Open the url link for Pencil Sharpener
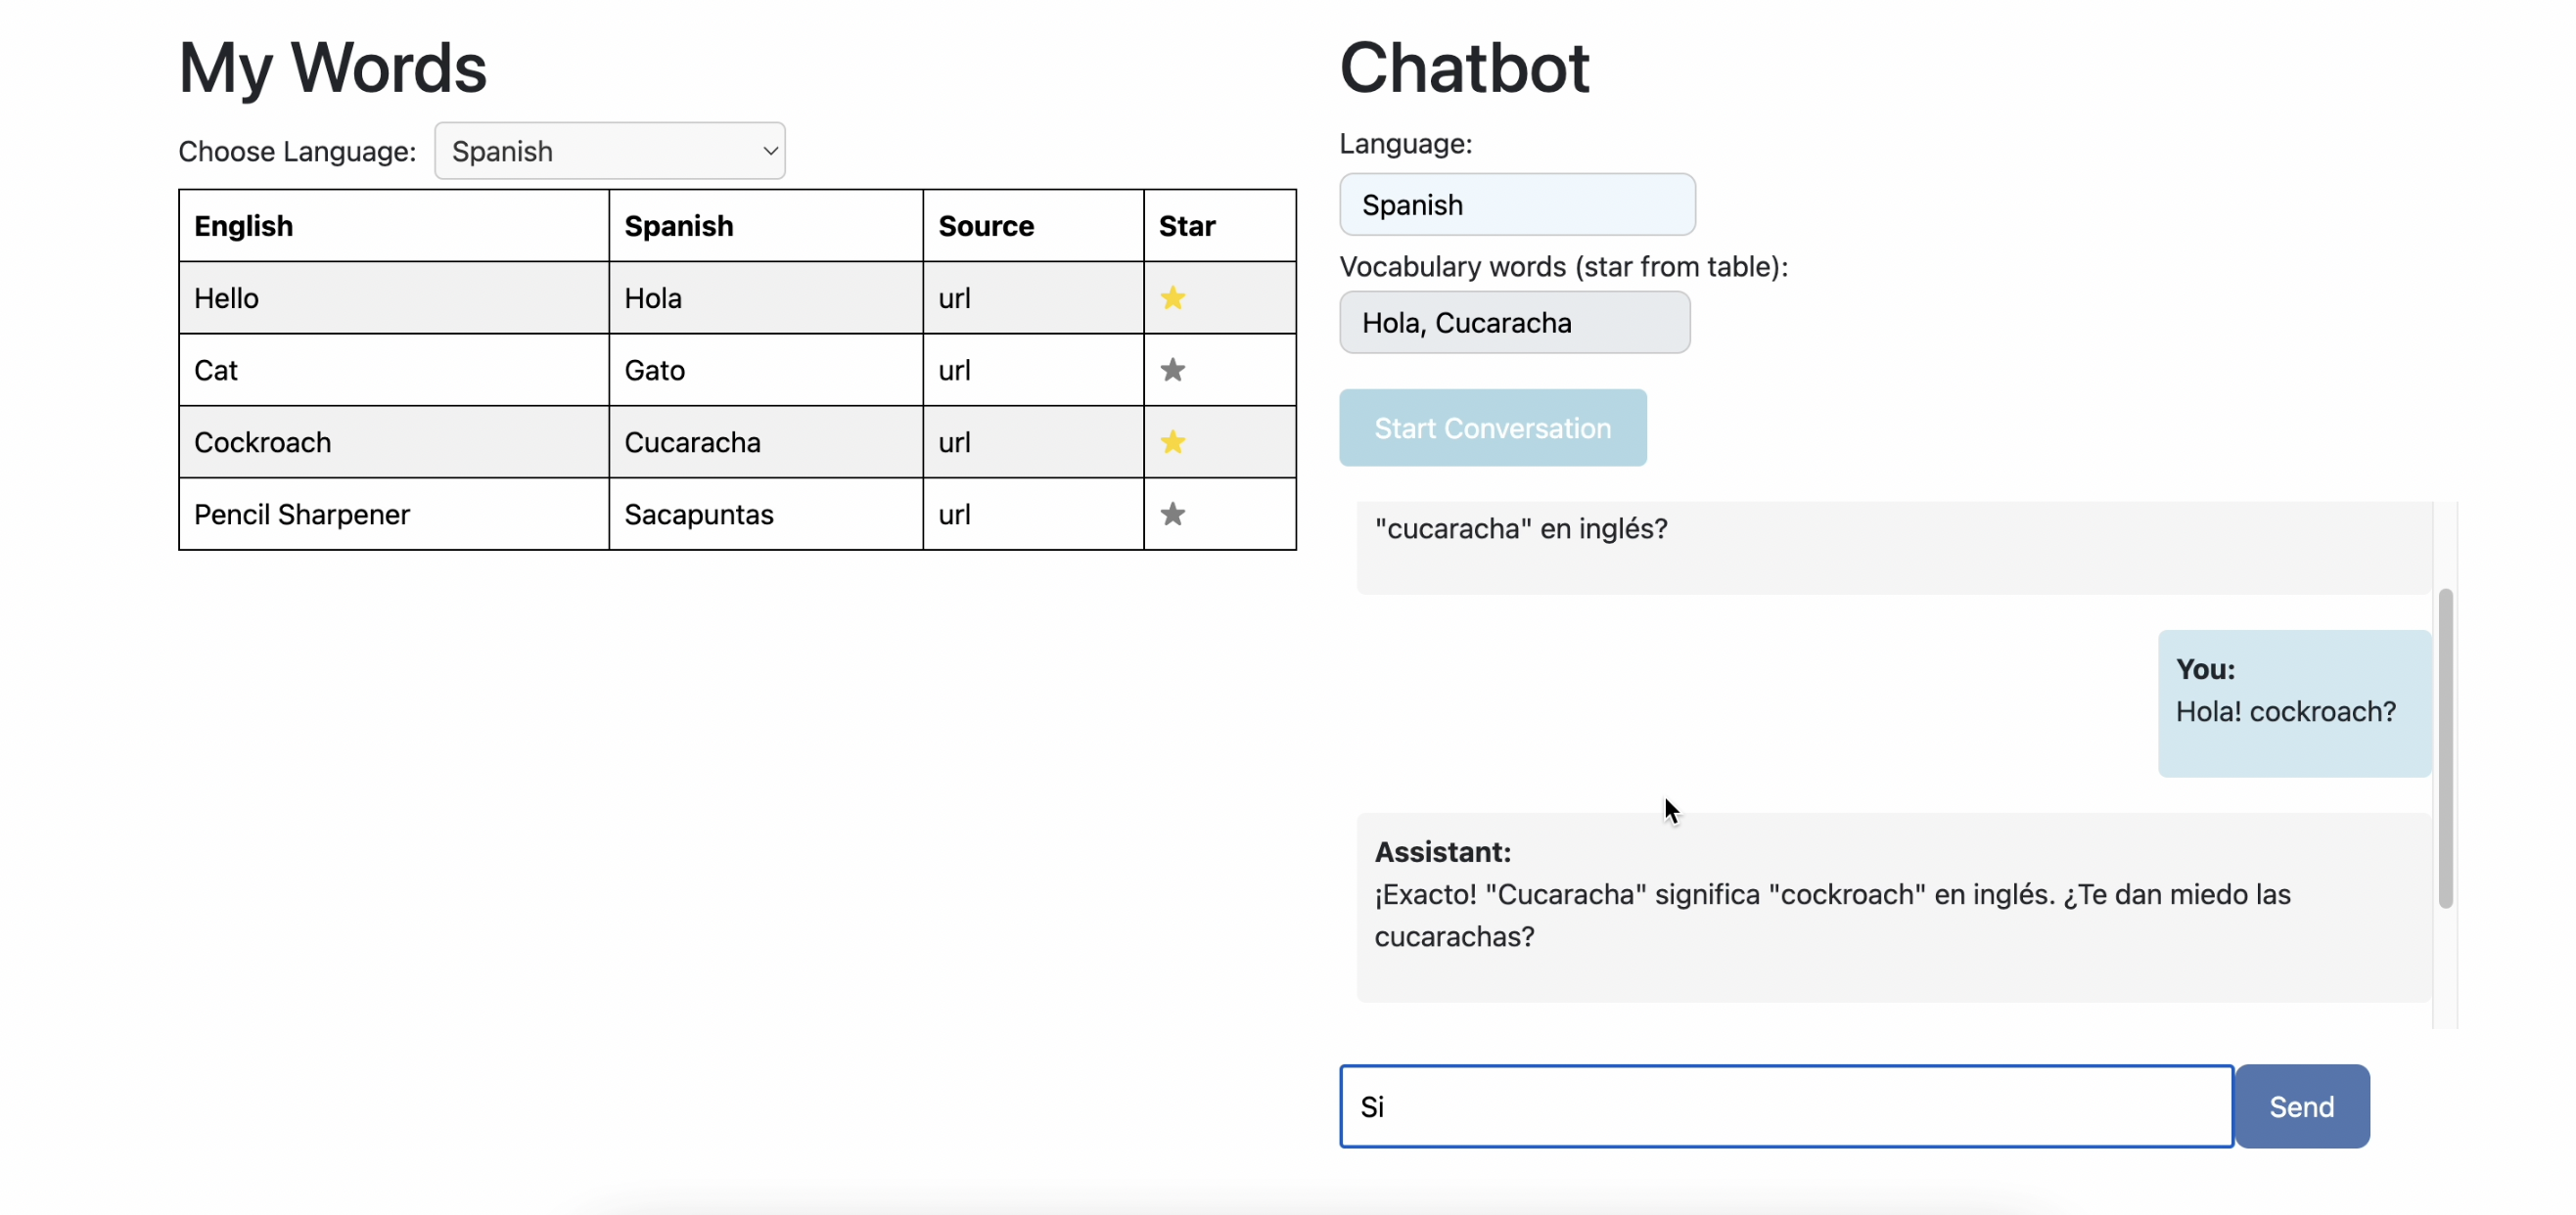This screenshot has height=1215, width=2576. pos(954,514)
